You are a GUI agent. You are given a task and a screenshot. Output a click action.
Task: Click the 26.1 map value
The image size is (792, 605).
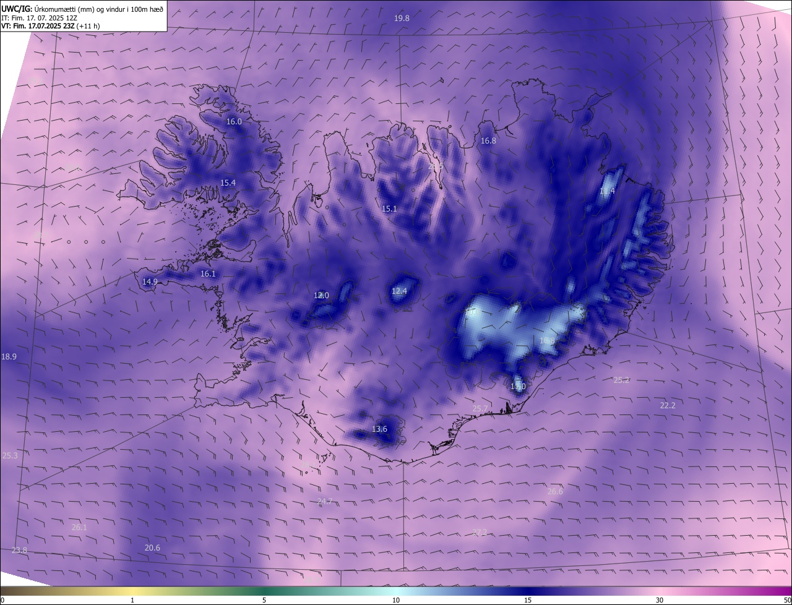[79, 528]
